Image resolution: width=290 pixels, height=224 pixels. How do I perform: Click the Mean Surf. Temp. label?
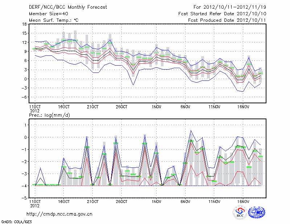coord(54,20)
